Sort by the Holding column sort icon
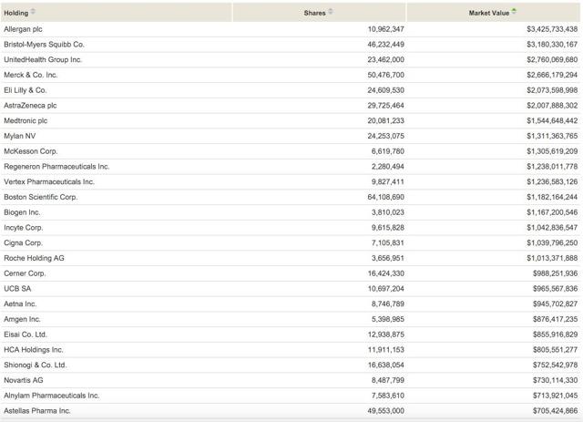583x422 pixels. 33,12
